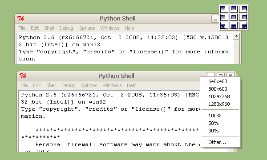Select the bottom-center window placement icon
Viewport: 267px width, 160px height.
[234, 25]
